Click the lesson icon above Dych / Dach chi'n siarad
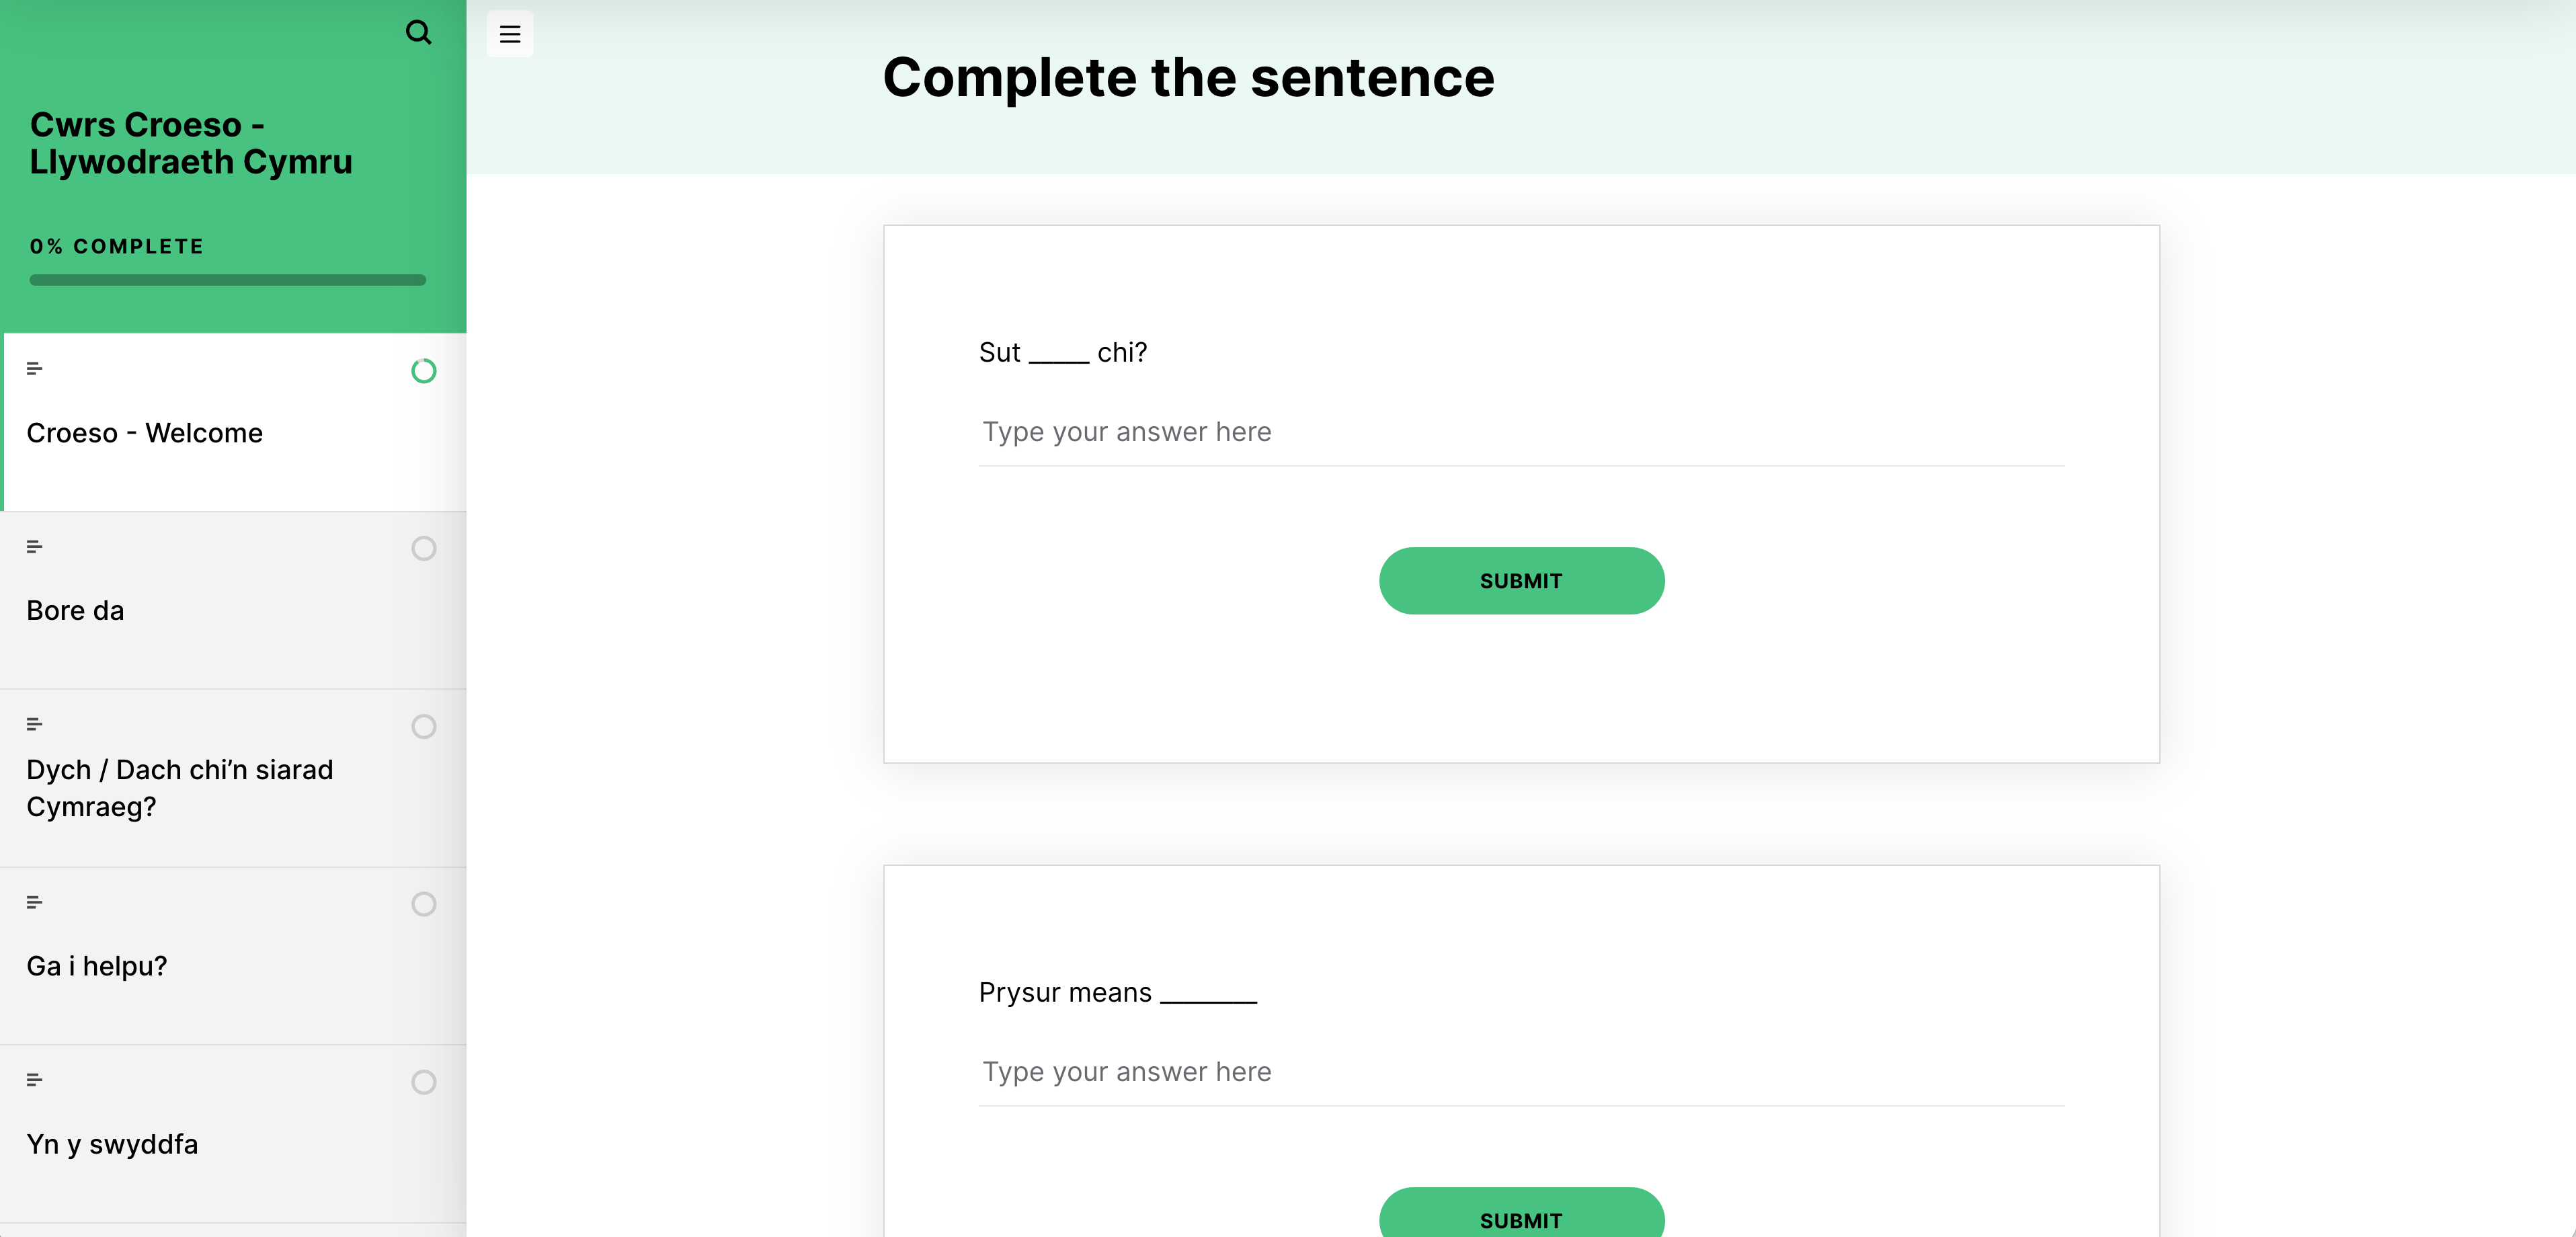The width and height of the screenshot is (2576, 1237). (x=34, y=724)
